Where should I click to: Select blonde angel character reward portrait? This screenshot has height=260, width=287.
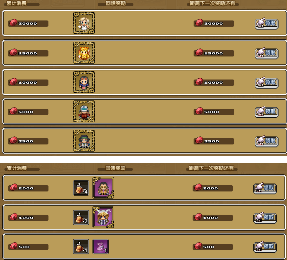point(84,23)
